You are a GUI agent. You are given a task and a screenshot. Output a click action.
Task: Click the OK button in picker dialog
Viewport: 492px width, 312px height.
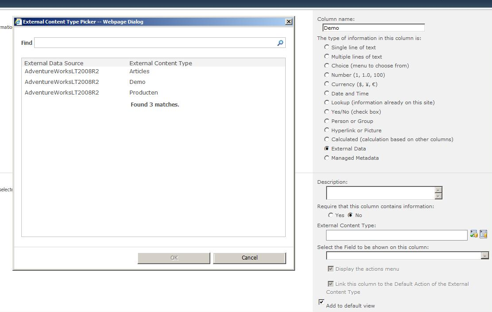[174, 258]
